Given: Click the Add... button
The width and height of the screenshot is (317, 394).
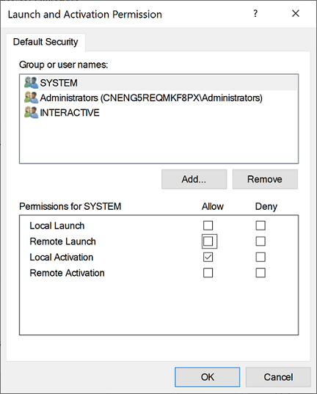Looking at the screenshot, I should tap(194, 179).
